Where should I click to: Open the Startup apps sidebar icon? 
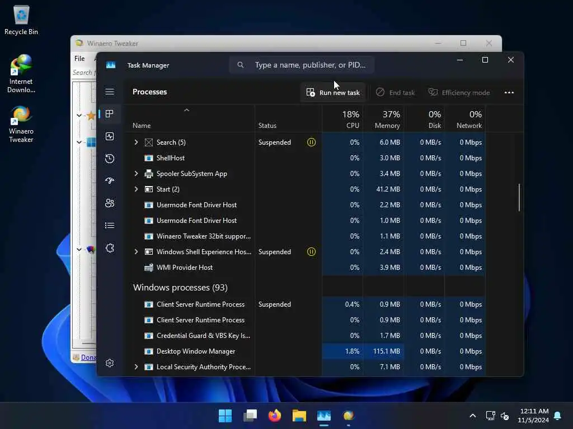point(110,181)
